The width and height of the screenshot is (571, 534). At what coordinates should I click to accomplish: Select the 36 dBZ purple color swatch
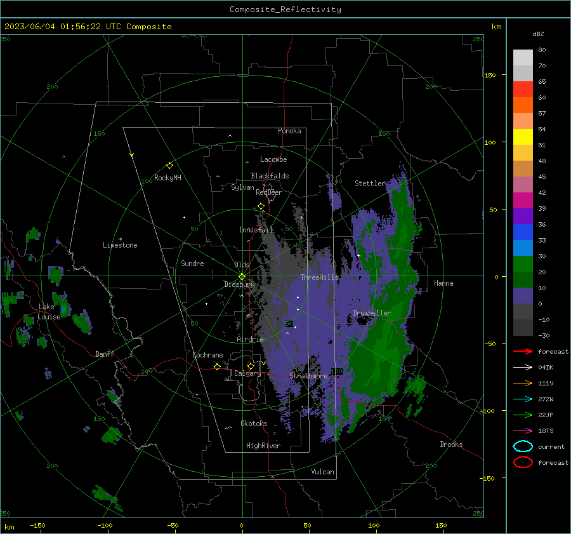click(523, 216)
